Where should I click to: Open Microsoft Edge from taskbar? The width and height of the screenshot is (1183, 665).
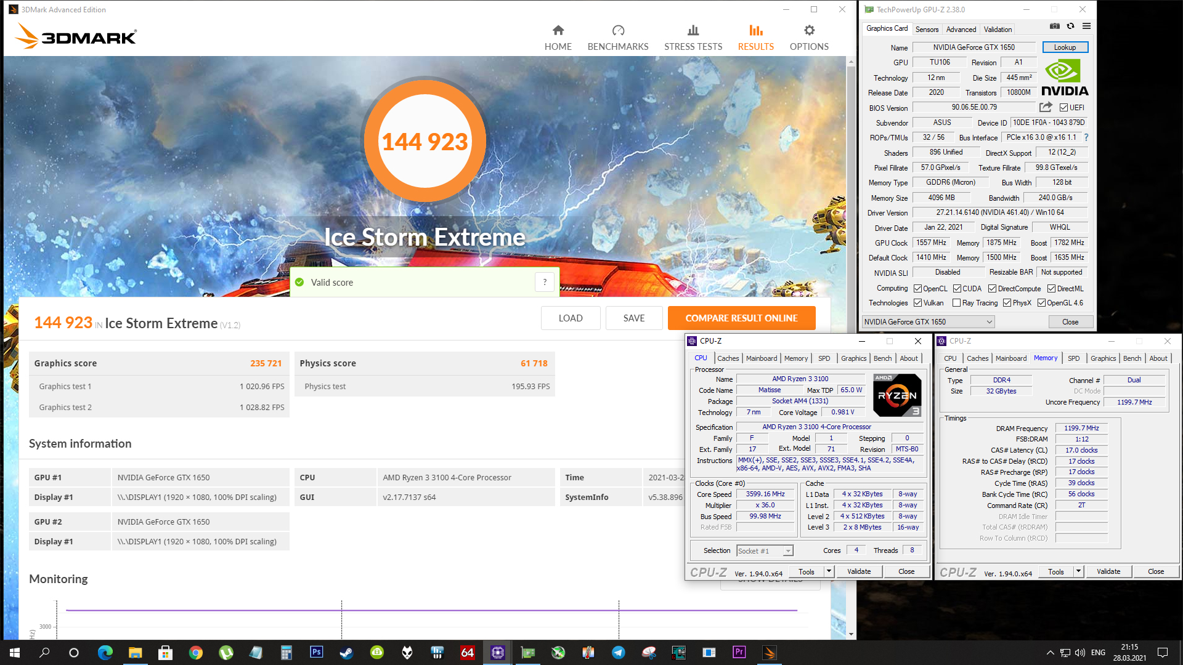(x=105, y=653)
